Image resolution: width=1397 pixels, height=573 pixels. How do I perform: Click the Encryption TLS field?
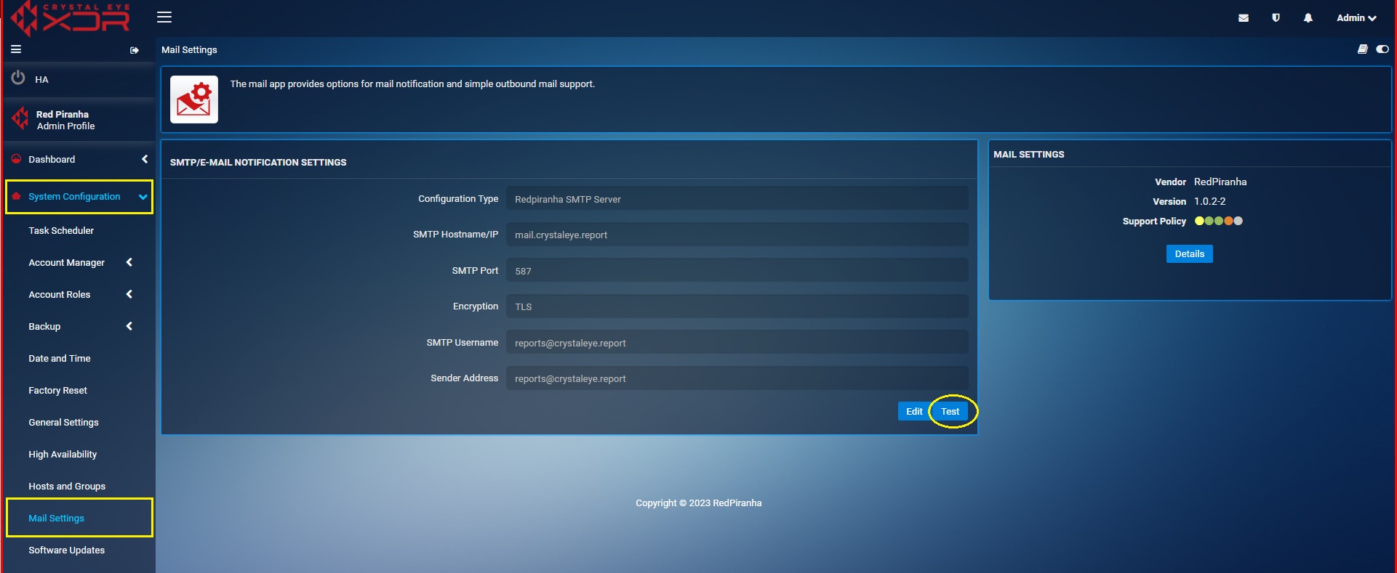pos(737,306)
